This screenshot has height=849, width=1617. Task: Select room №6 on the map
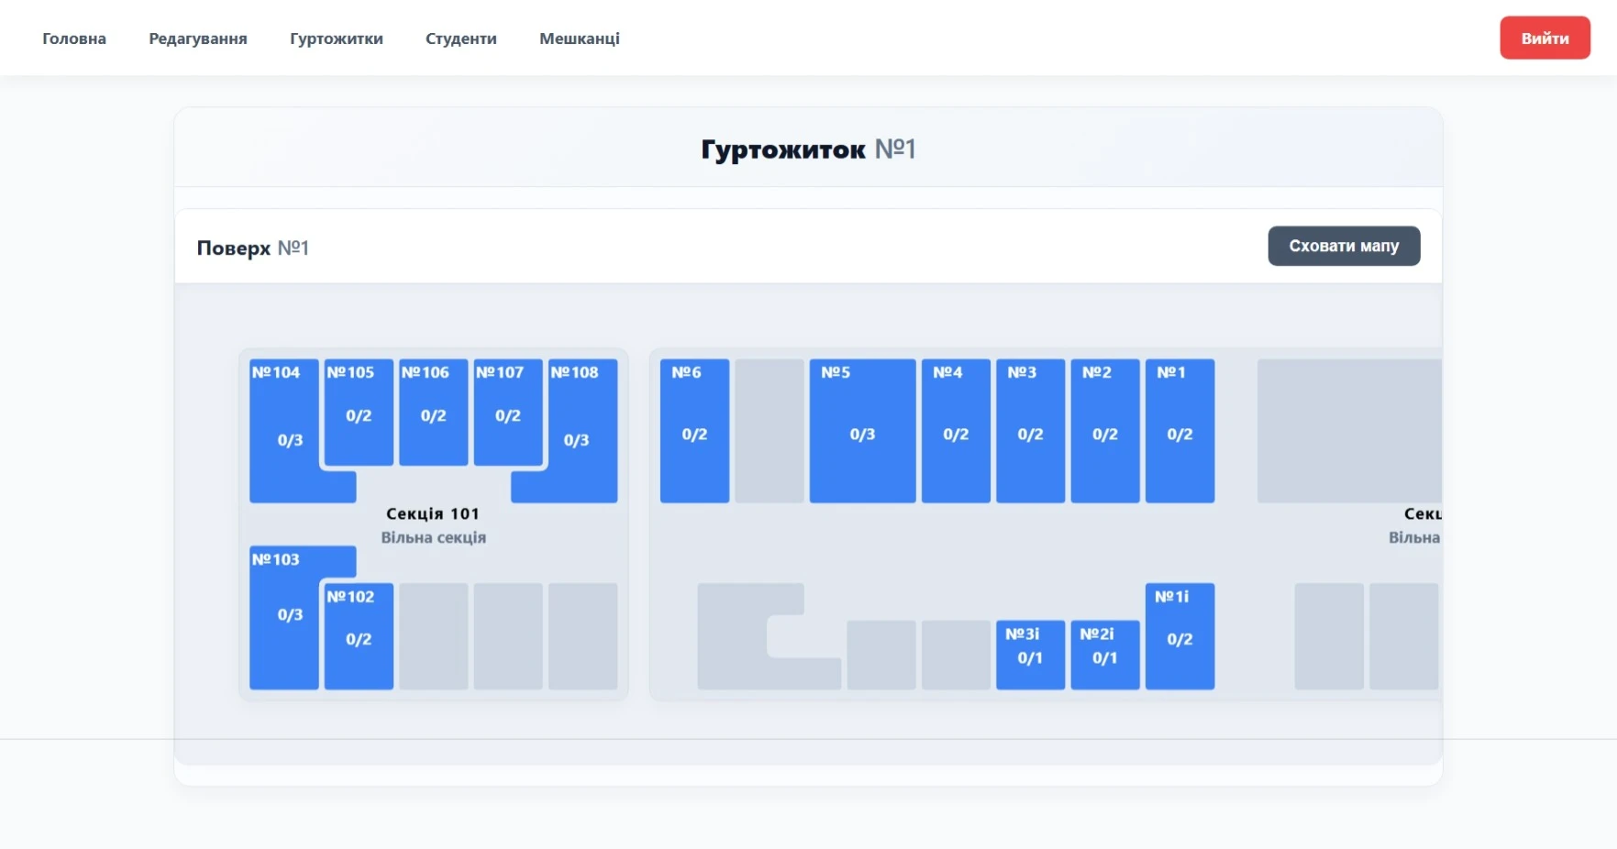(694, 431)
